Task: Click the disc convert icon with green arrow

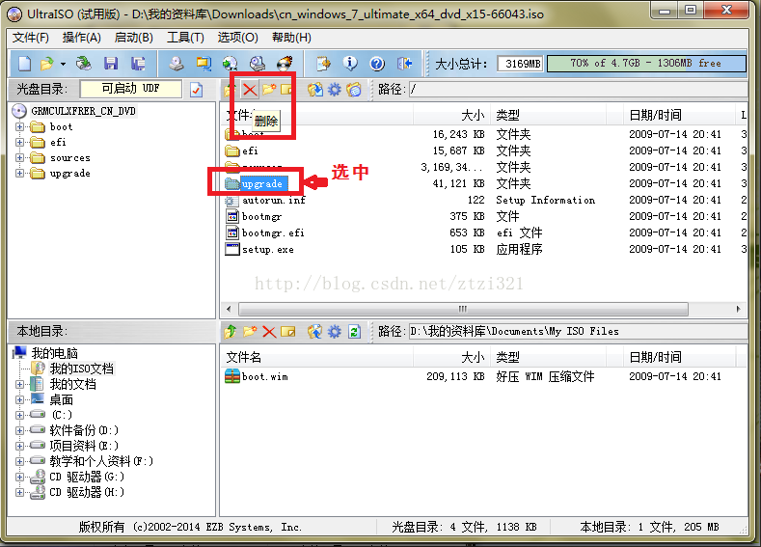Action: coord(231,64)
